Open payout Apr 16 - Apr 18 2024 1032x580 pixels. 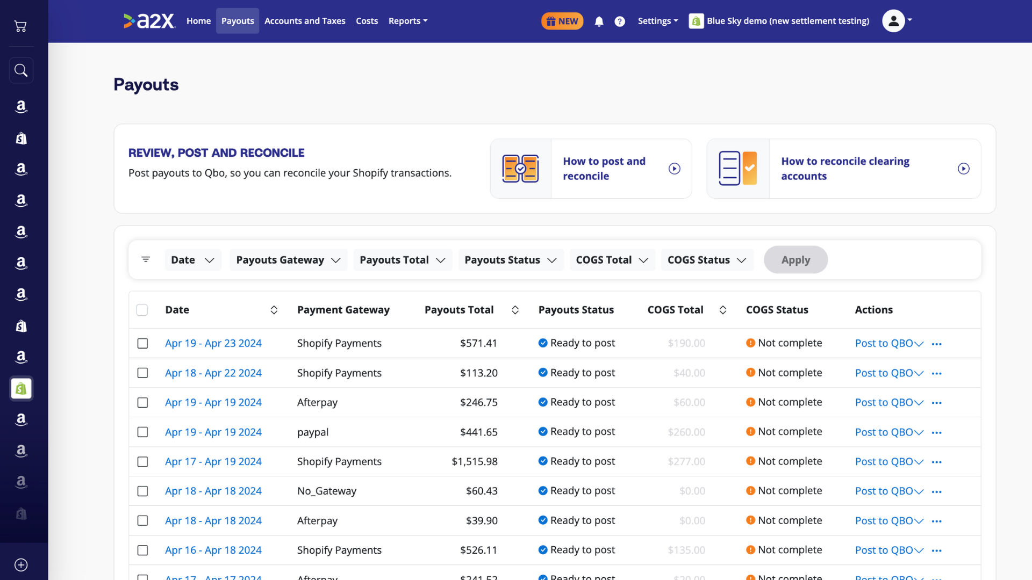(x=213, y=550)
